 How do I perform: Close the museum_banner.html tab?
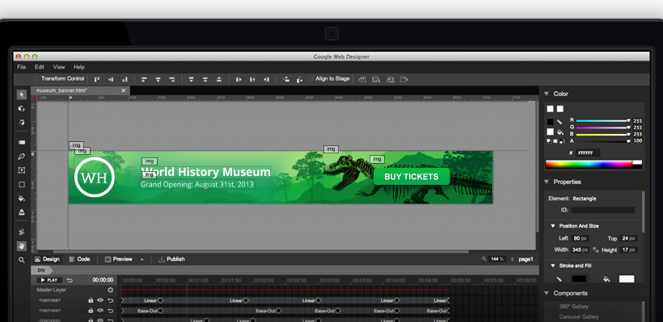[x=124, y=90]
